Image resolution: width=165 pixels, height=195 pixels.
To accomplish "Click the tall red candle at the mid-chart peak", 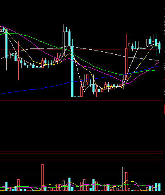I will (63, 44).
